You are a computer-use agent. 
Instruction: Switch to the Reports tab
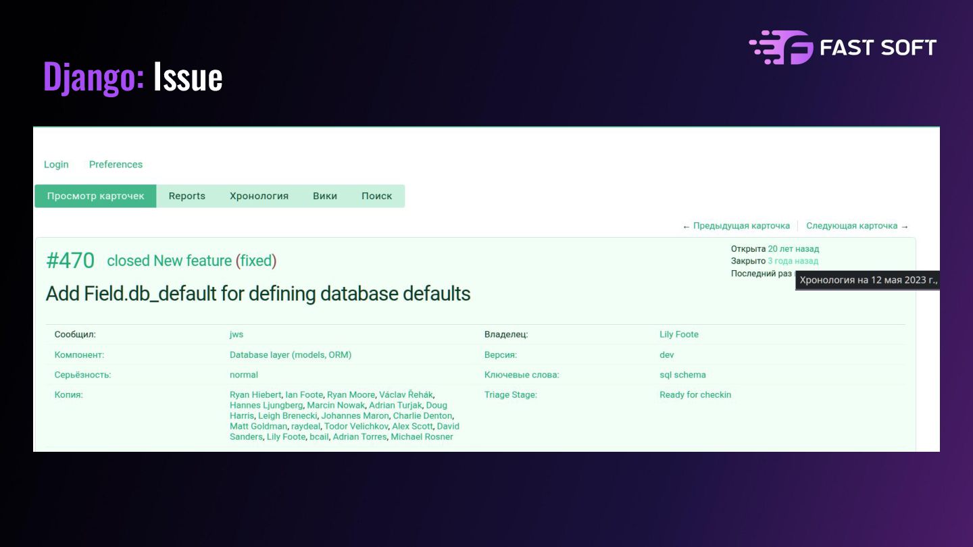point(187,196)
